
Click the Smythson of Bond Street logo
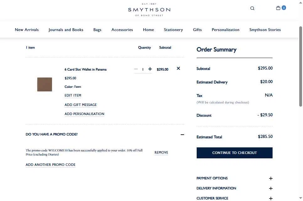149,10
